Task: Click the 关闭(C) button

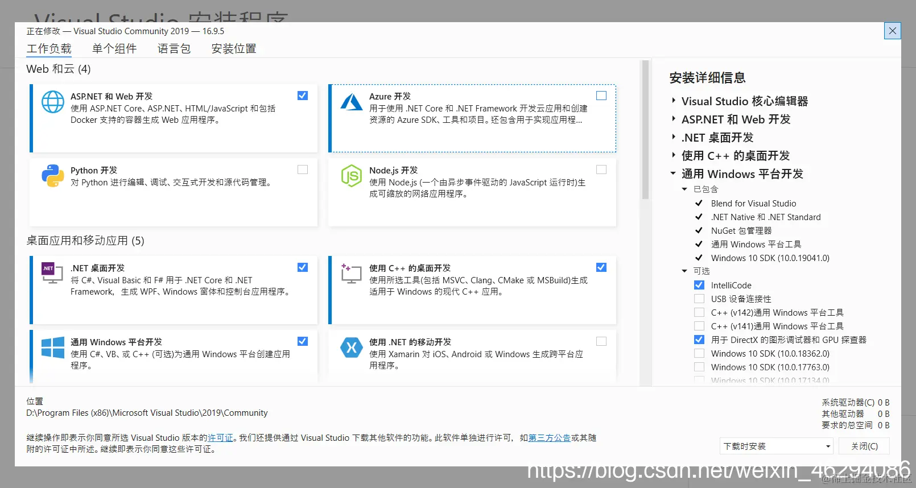Action: [864, 446]
